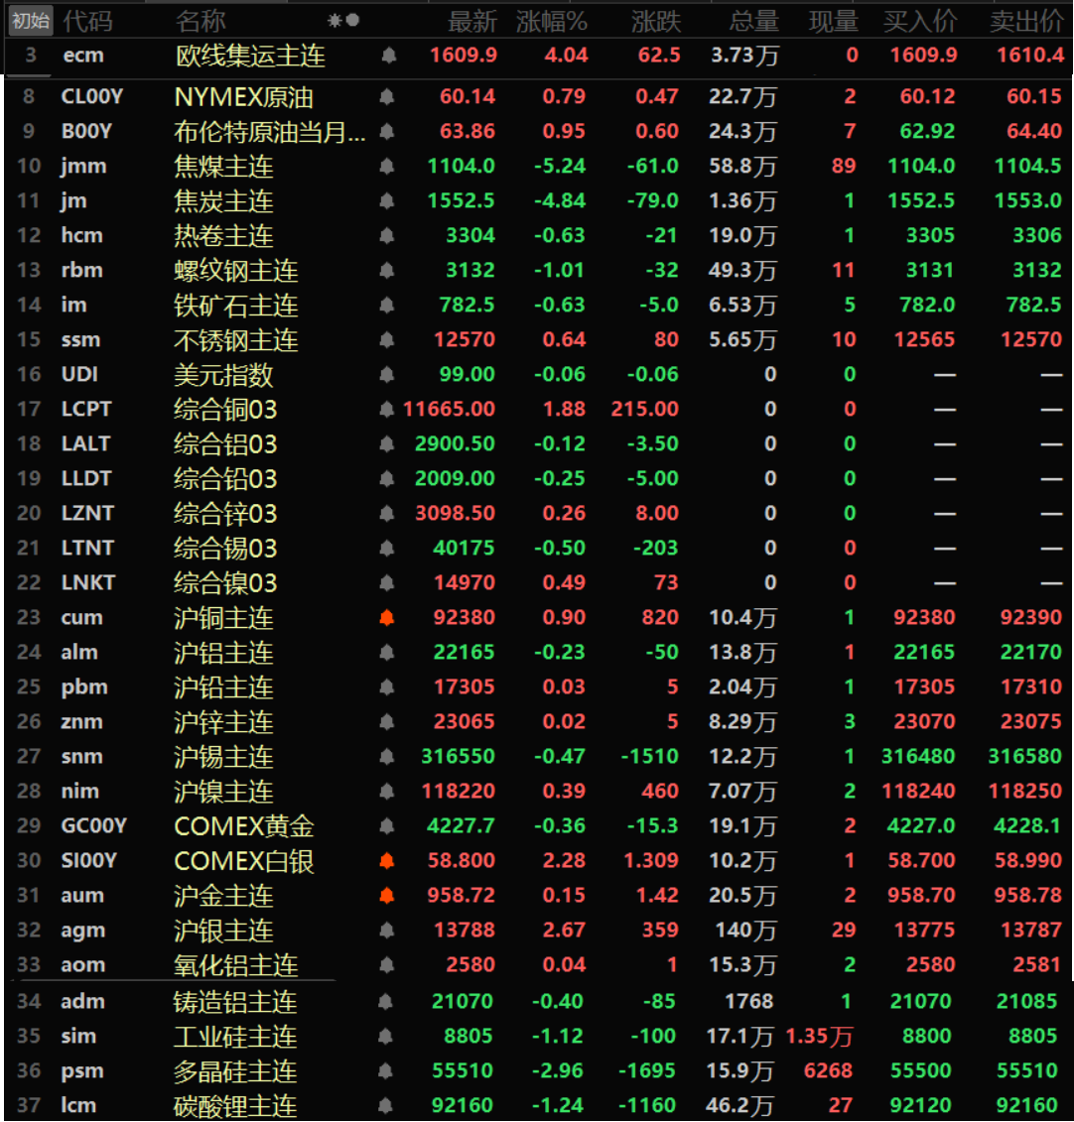This screenshot has width=1074, height=1122.
Task: Click the bell icon next to 焦煤主连
Action: 387,166
